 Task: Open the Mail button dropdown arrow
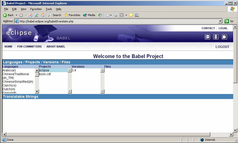tap(111, 15)
